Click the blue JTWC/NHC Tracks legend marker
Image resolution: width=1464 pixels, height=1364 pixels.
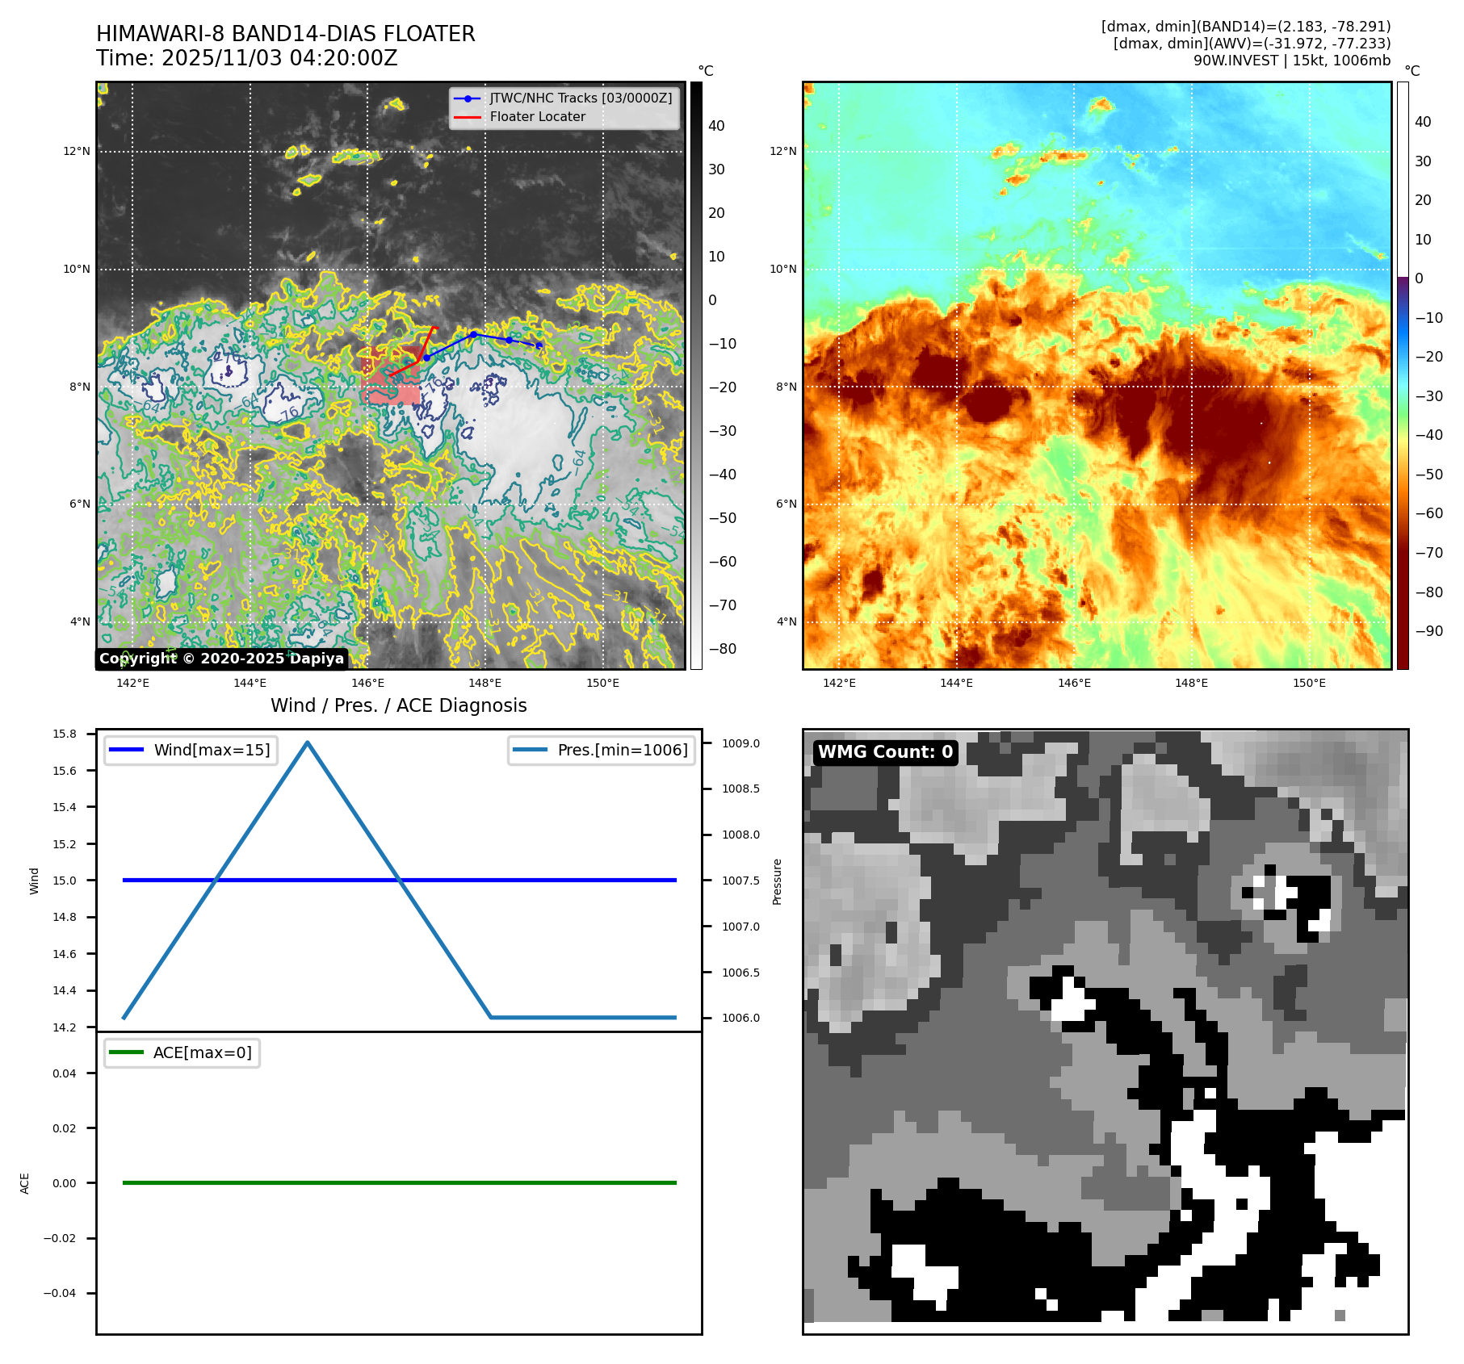pos(467,98)
